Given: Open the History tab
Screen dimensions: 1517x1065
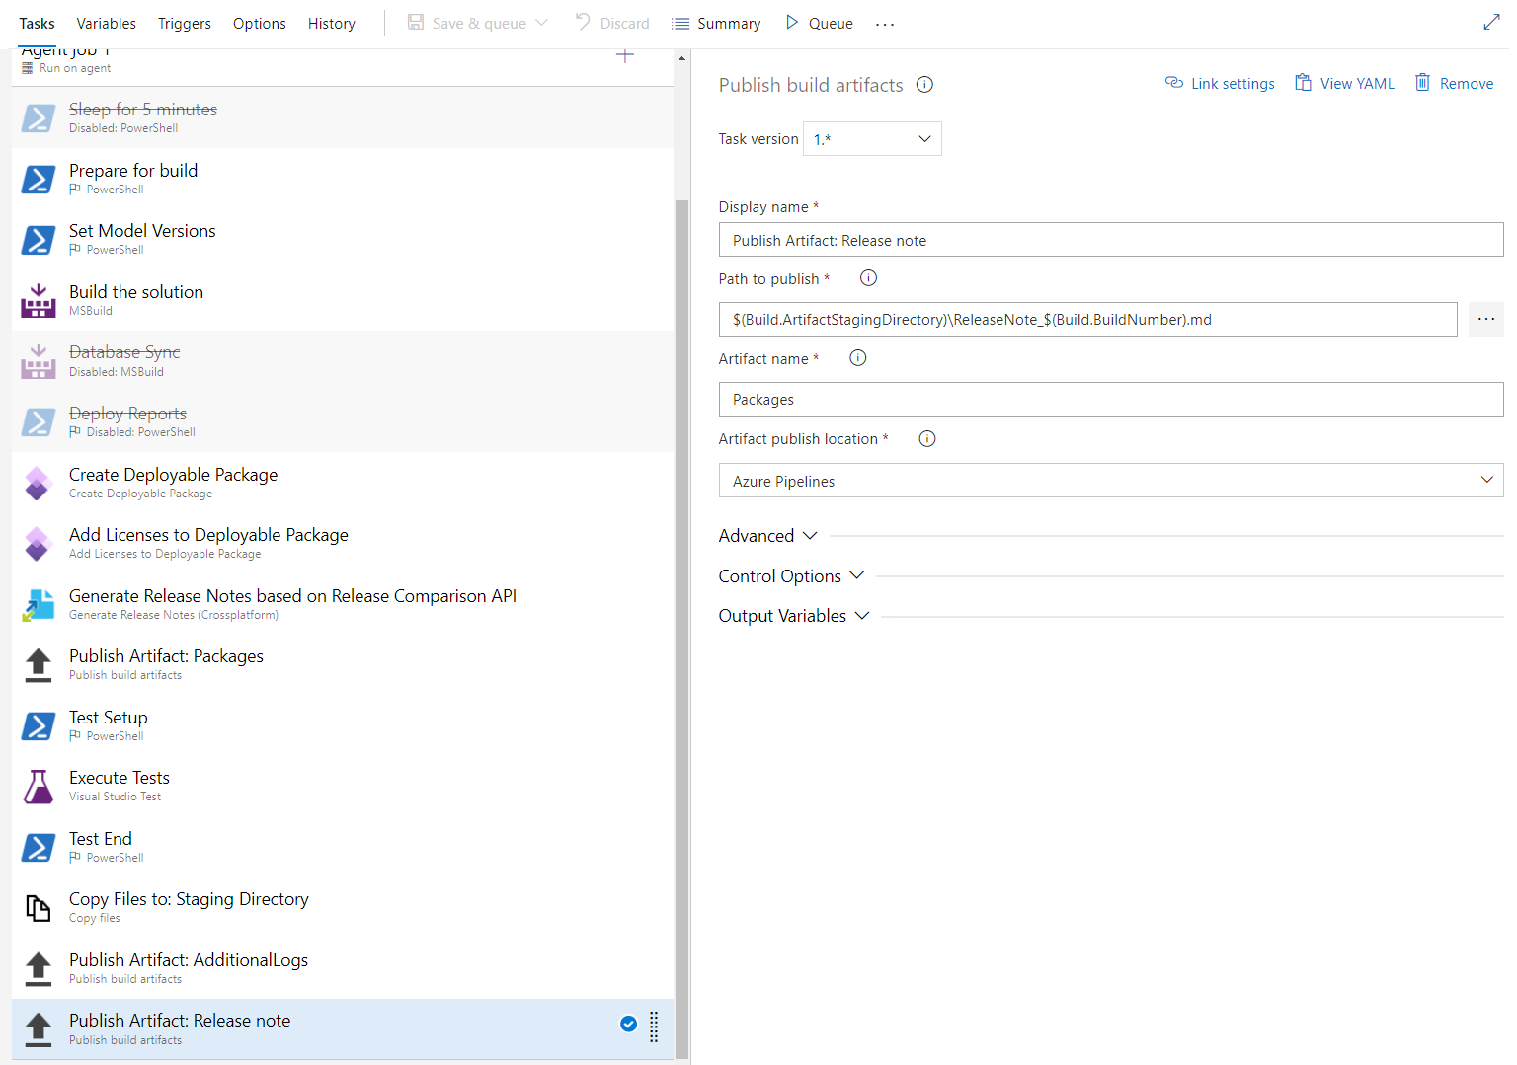Looking at the screenshot, I should point(331,23).
